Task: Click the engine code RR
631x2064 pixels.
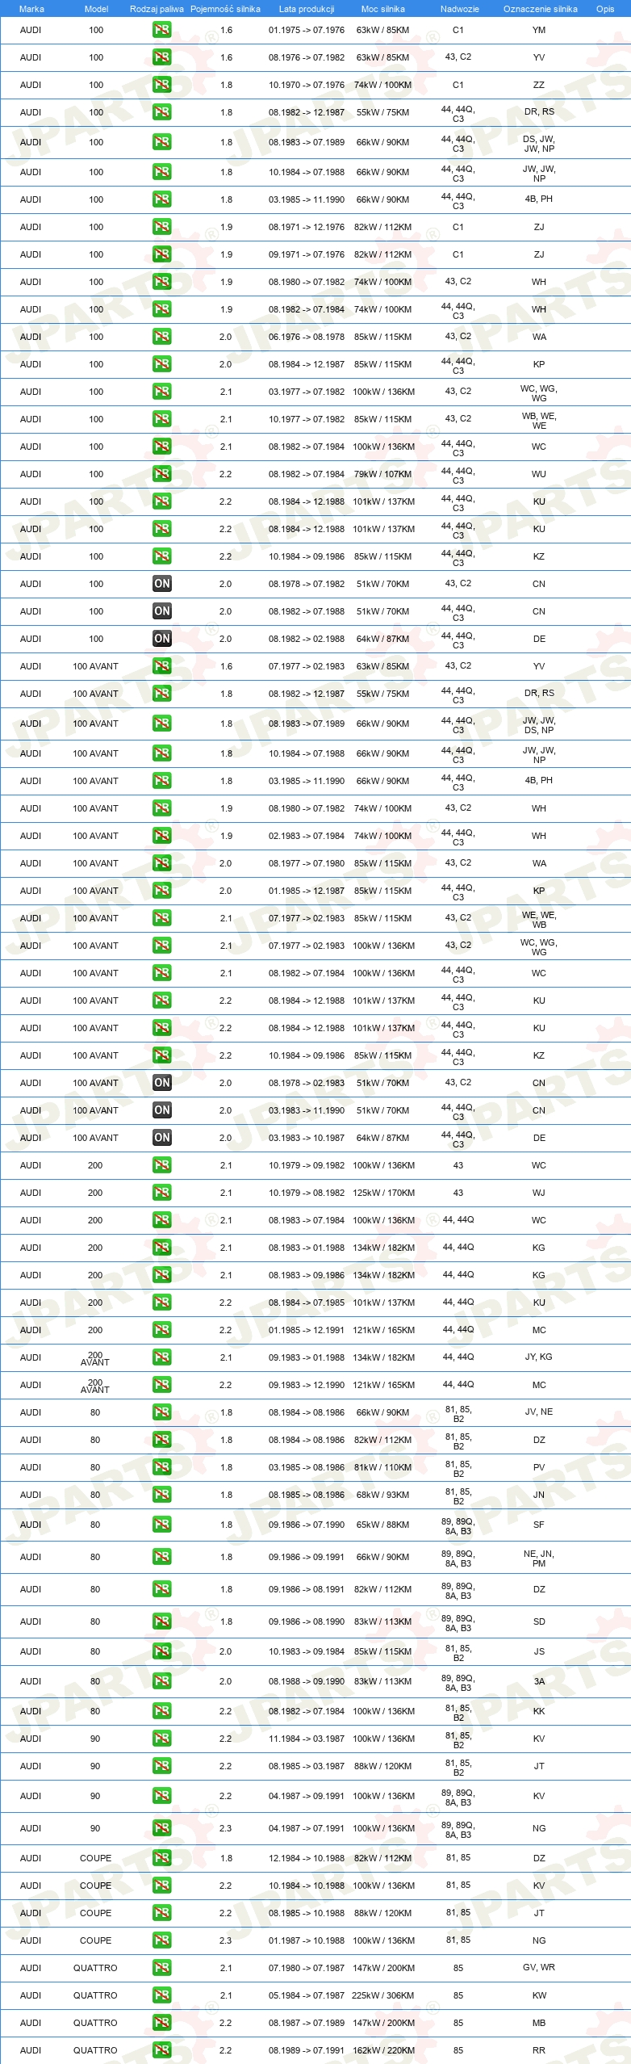Action: [539, 2050]
